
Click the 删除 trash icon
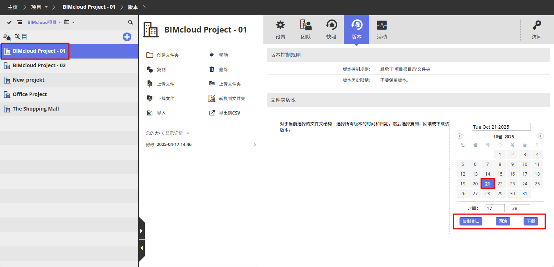click(212, 70)
